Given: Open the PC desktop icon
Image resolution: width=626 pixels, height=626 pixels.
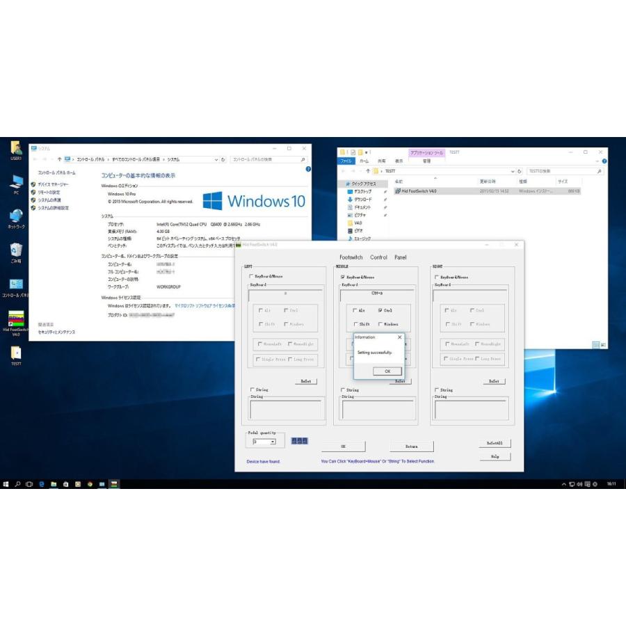Looking at the screenshot, I should [x=15, y=182].
